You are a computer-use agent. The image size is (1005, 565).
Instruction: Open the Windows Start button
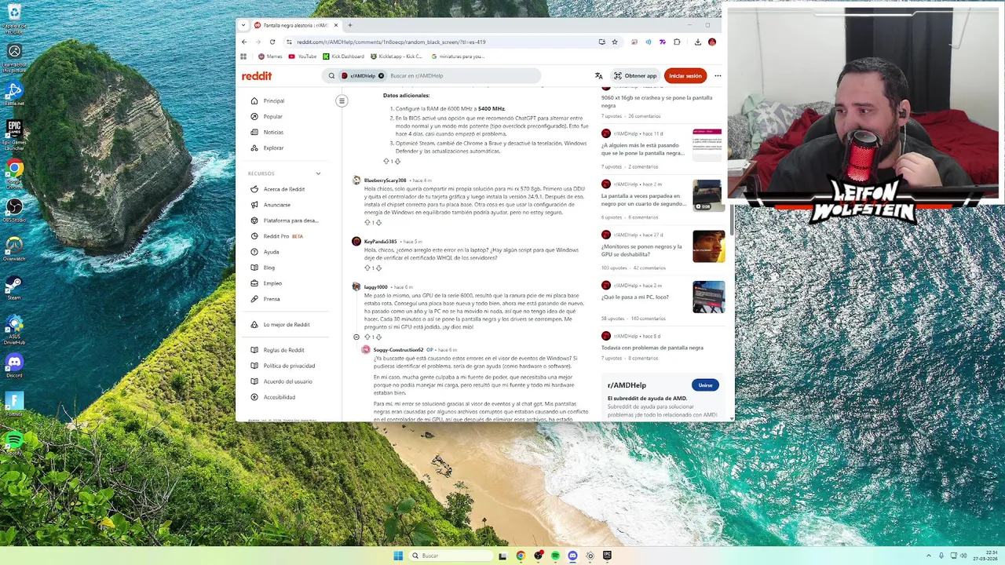pyautogui.click(x=398, y=556)
